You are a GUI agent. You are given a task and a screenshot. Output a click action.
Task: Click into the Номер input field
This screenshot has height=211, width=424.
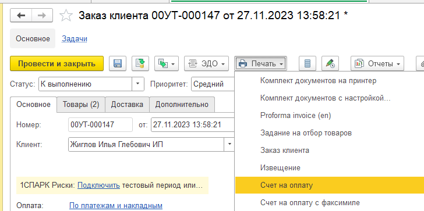(100, 124)
